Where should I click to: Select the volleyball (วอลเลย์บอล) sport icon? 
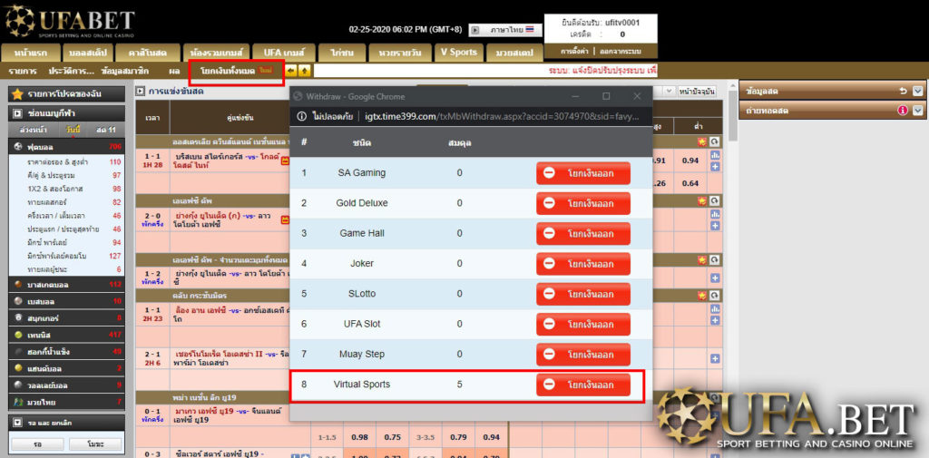click(19, 385)
